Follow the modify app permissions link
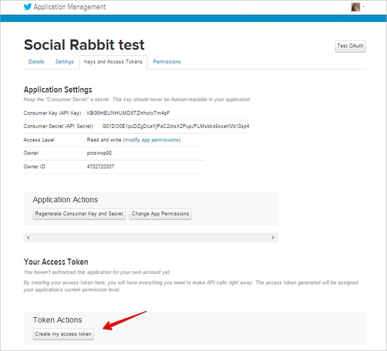The width and height of the screenshot is (387, 351). 152,140
